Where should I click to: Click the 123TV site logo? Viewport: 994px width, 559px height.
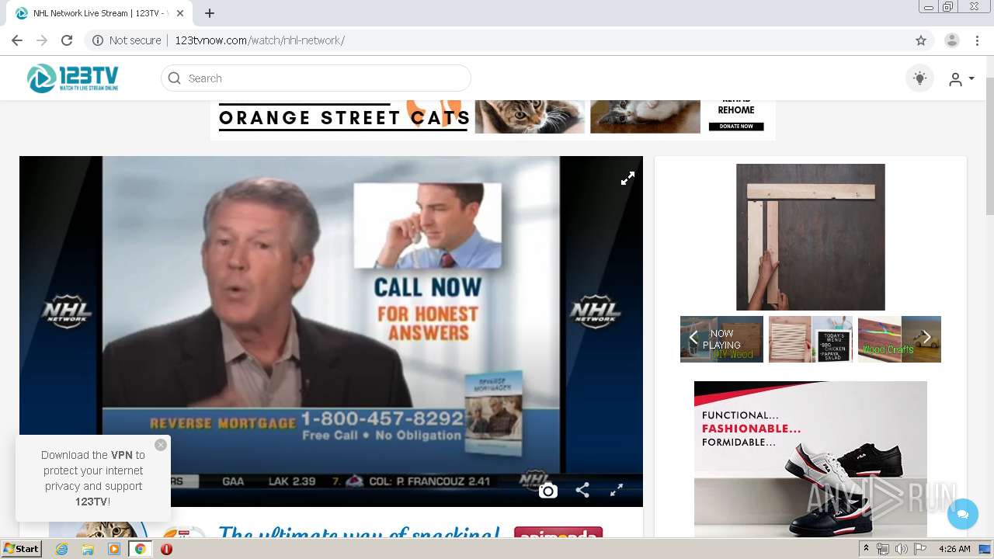click(x=73, y=78)
